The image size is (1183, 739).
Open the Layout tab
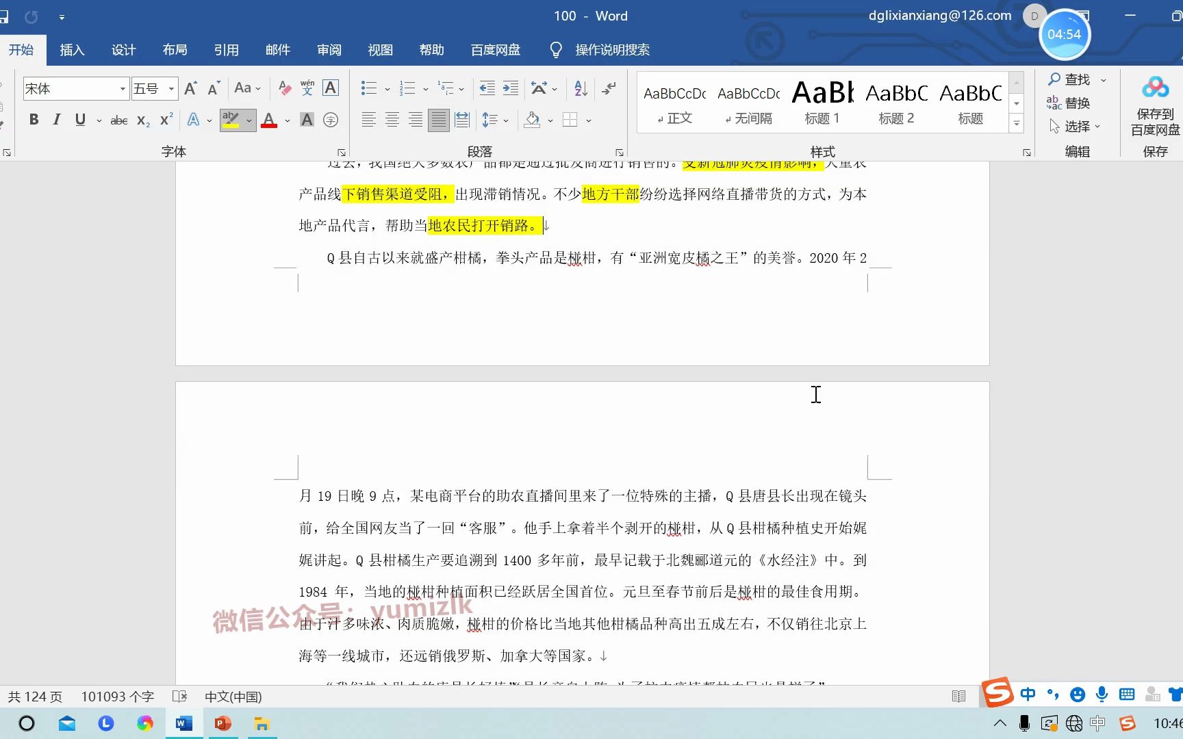[175, 50]
